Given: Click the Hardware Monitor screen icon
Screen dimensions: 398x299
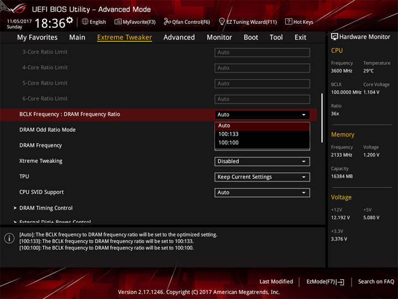Looking at the screenshot, I should pos(334,37).
